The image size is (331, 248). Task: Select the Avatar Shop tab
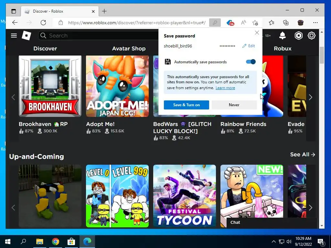tap(129, 48)
